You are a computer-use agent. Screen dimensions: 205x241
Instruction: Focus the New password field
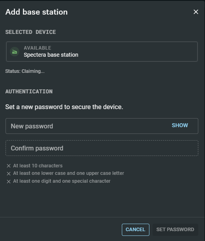(x=102, y=126)
